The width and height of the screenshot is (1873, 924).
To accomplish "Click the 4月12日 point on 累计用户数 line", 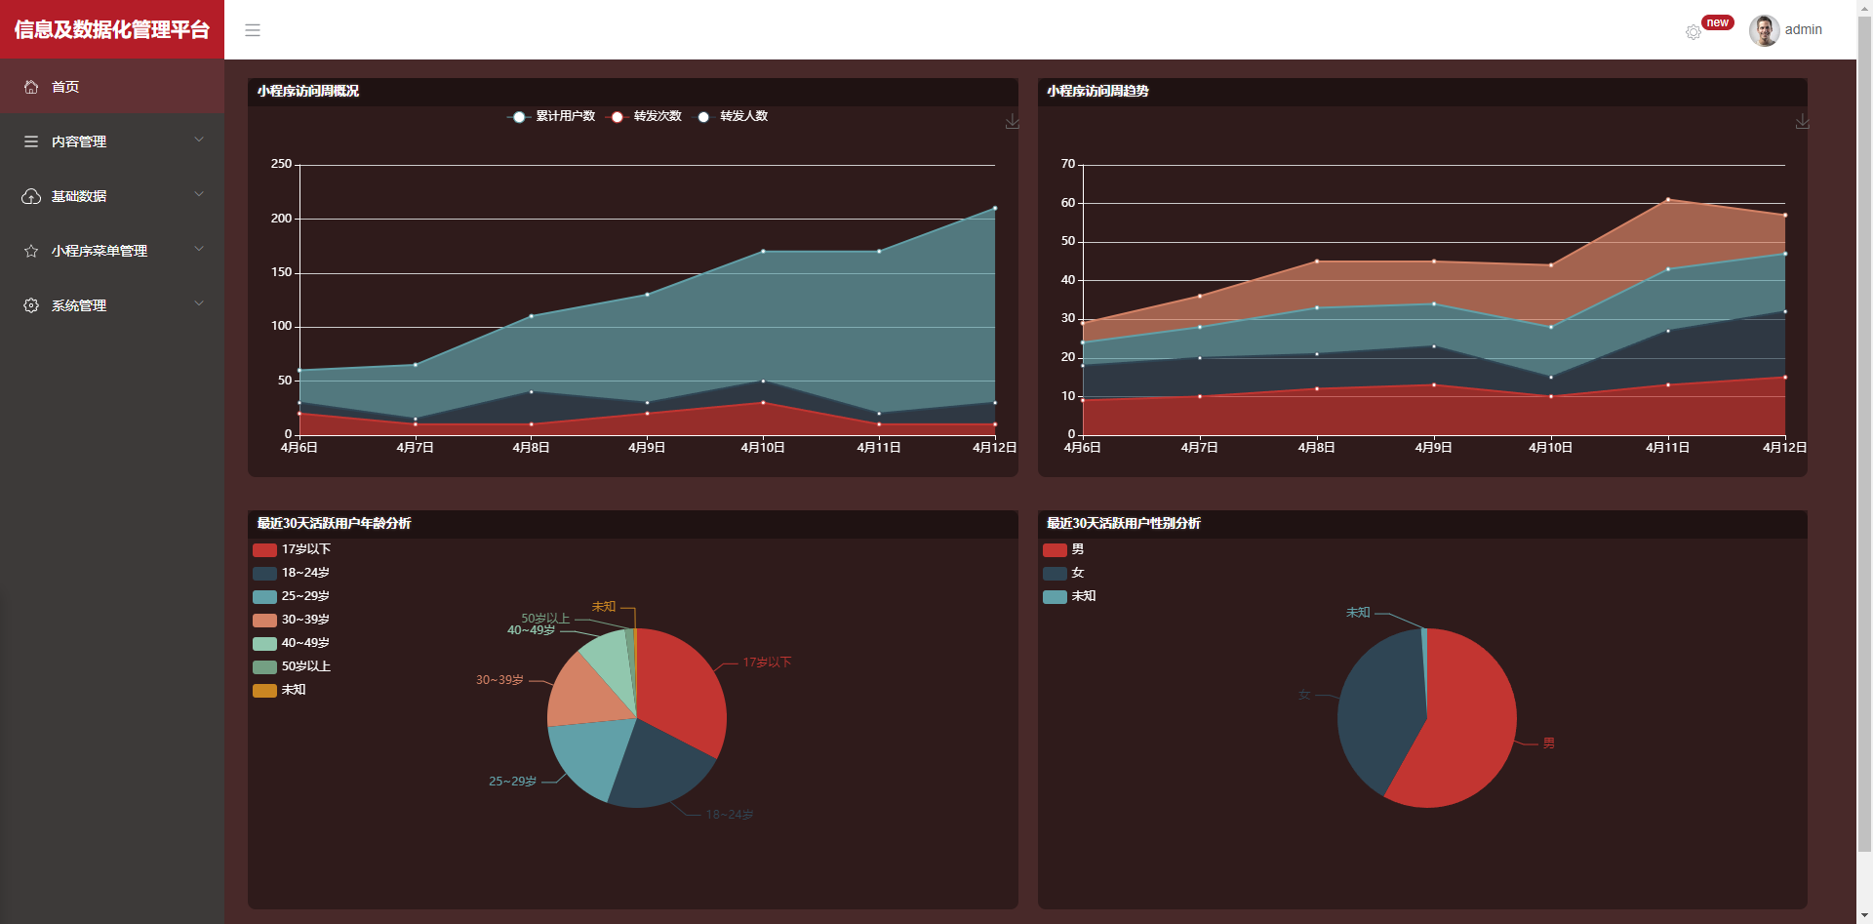I will 995,208.
